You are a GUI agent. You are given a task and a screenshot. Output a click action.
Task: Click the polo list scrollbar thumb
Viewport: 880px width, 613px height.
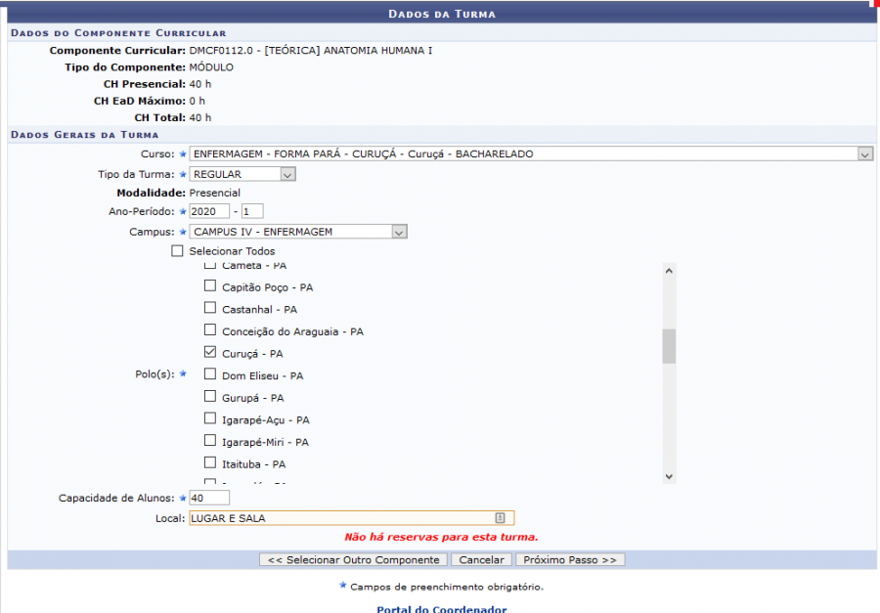pyautogui.click(x=669, y=346)
